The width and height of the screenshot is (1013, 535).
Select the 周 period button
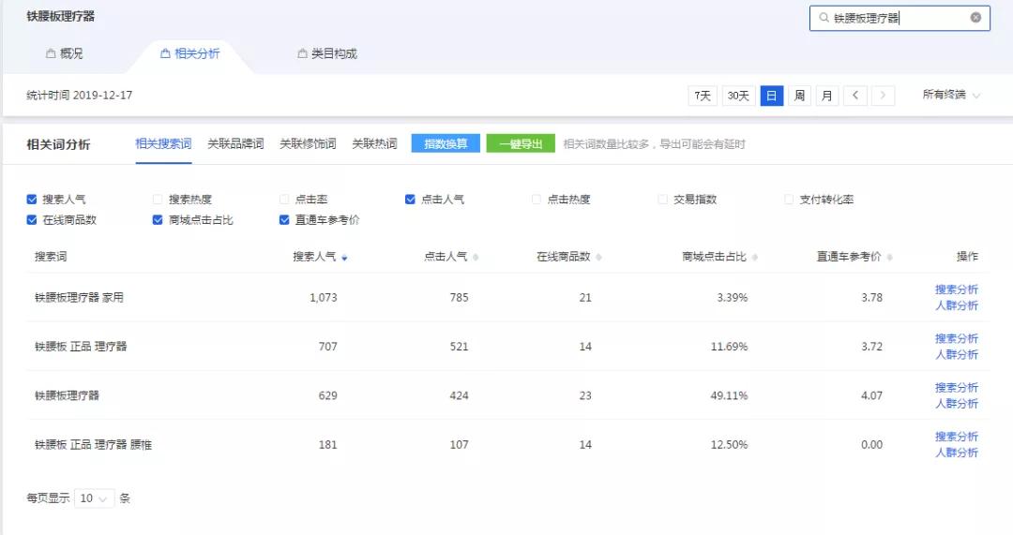pos(799,96)
